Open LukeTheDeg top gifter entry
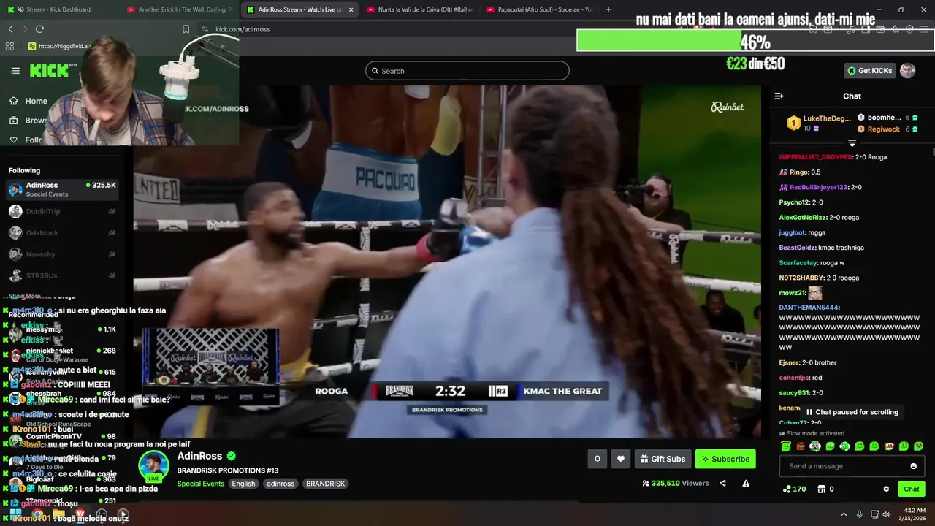This screenshot has height=526, width=935. coord(818,123)
